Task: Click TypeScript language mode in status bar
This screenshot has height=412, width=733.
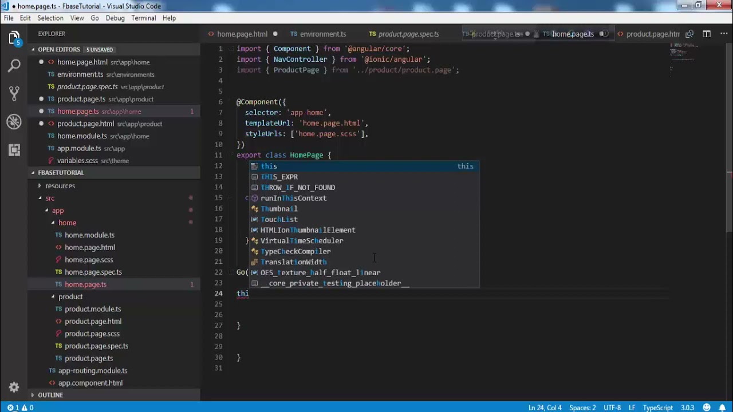Action: coord(658,407)
